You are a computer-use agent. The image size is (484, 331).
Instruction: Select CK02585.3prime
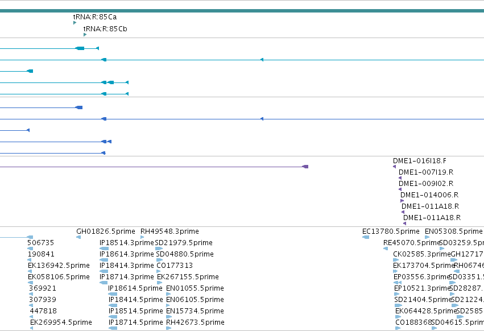point(422,254)
